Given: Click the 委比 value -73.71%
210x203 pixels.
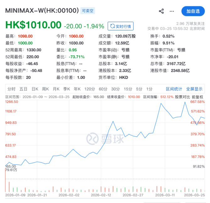Looking at the screenshot, I should [77, 57].
